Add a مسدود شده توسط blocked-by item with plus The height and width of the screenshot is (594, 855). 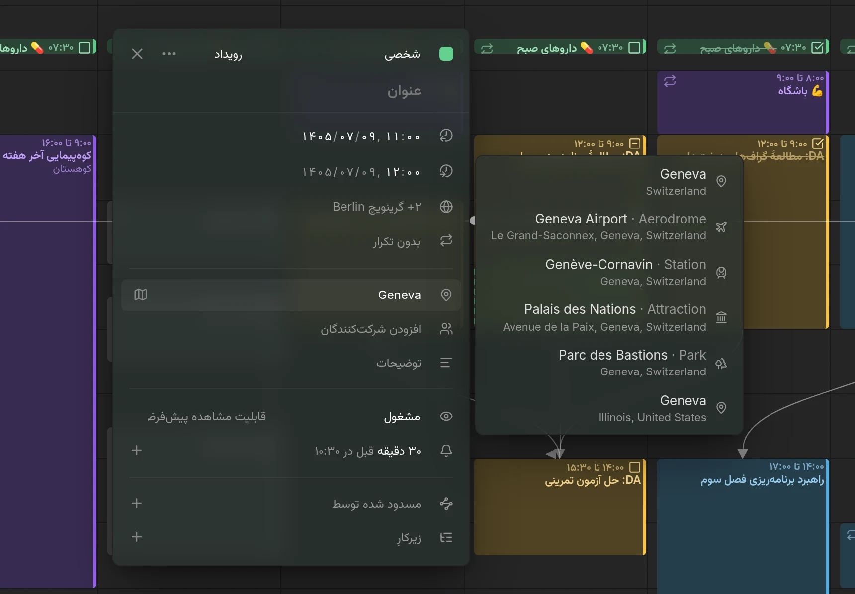point(137,503)
